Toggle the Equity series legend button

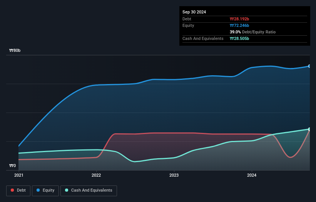pyautogui.click(x=45, y=190)
